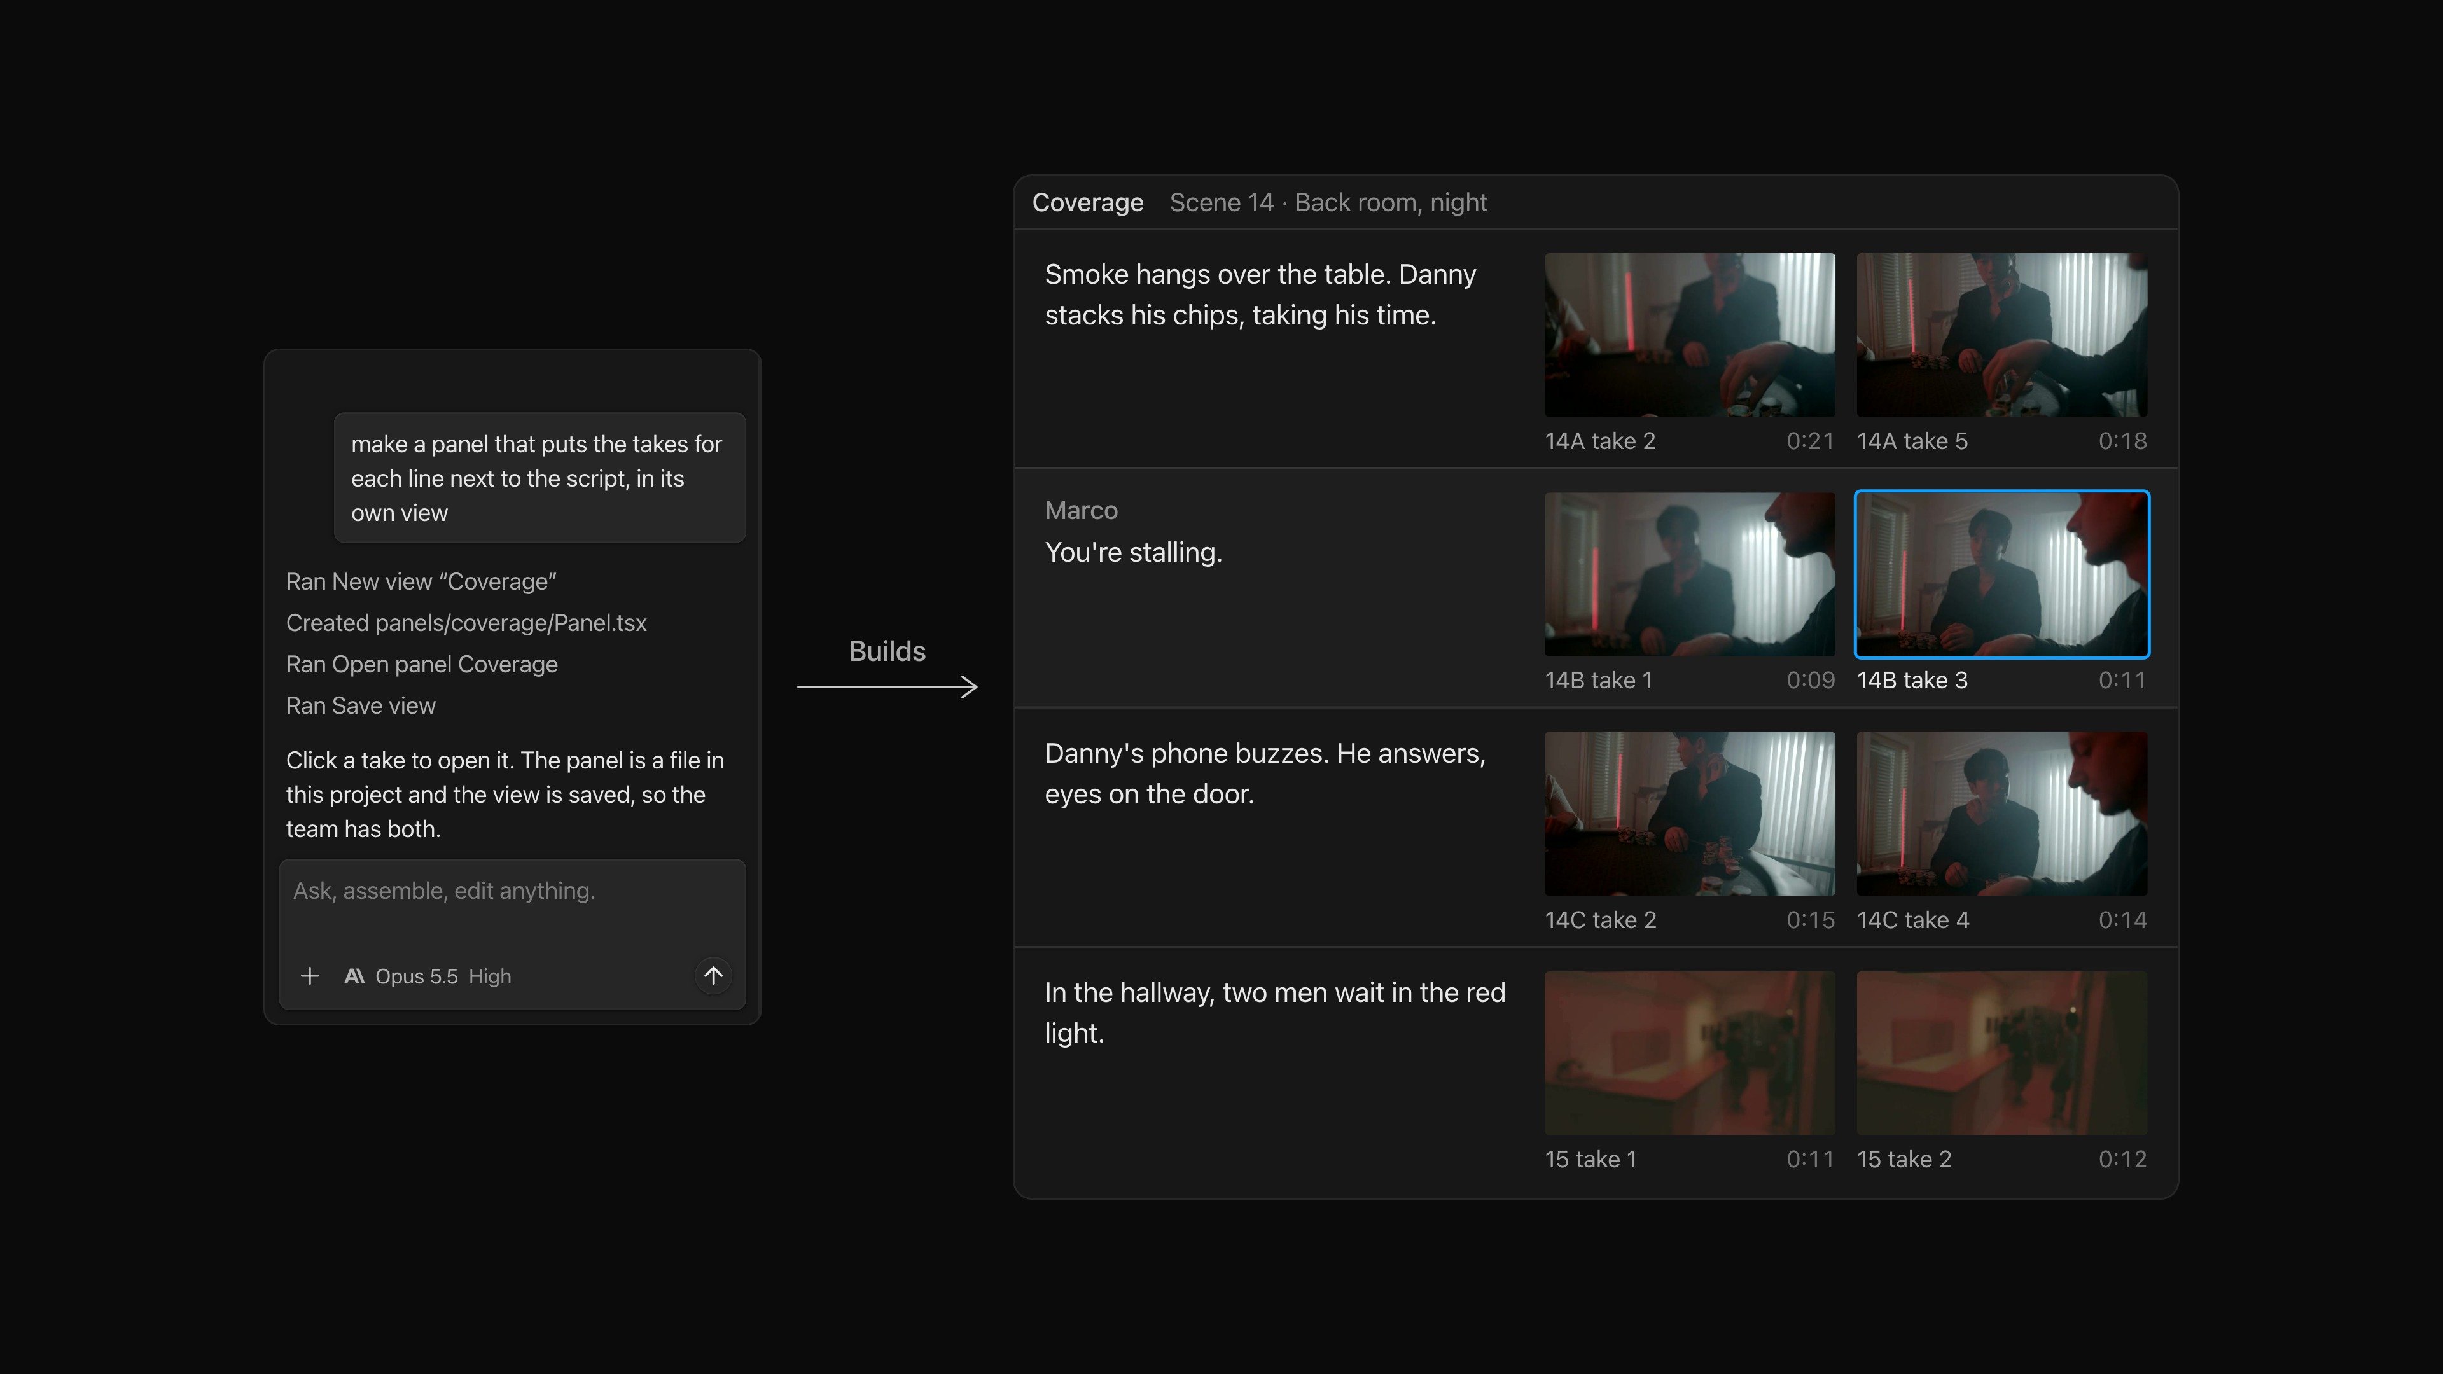
Task: Open the 15 take 1 thumbnail
Action: click(x=1689, y=1053)
